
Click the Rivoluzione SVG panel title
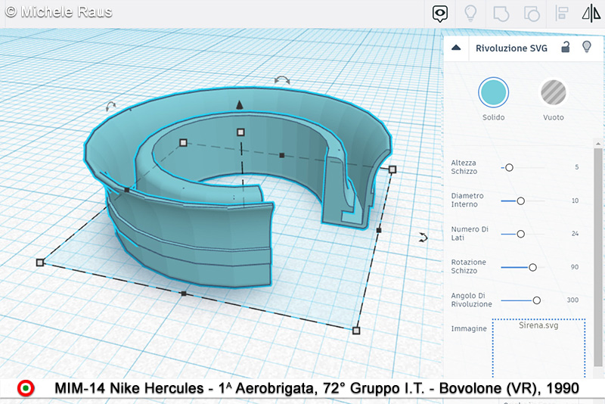[511, 48]
